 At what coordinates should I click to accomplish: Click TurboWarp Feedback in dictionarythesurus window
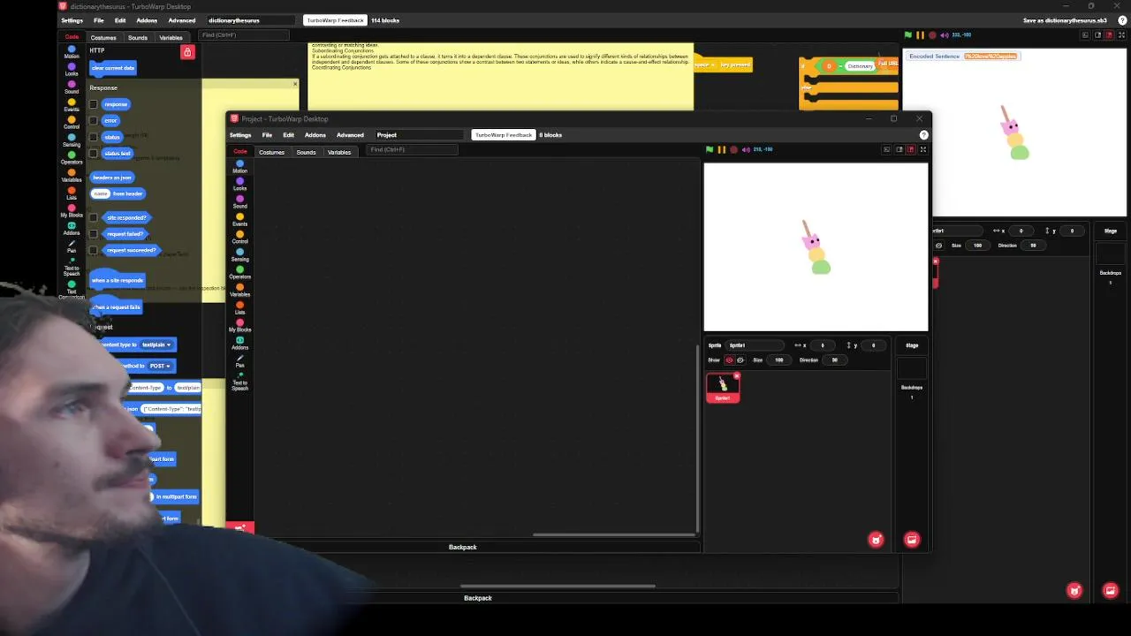[x=335, y=20]
